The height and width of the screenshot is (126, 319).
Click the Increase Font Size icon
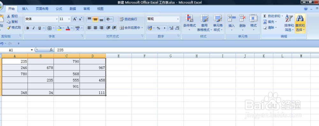coord(75,19)
